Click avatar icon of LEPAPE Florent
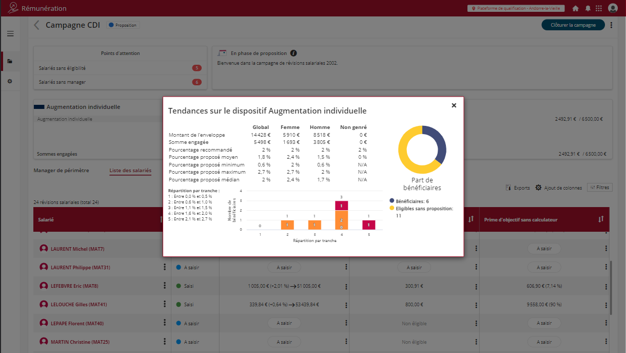Screen dimensions: 626x353 point(44,323)
